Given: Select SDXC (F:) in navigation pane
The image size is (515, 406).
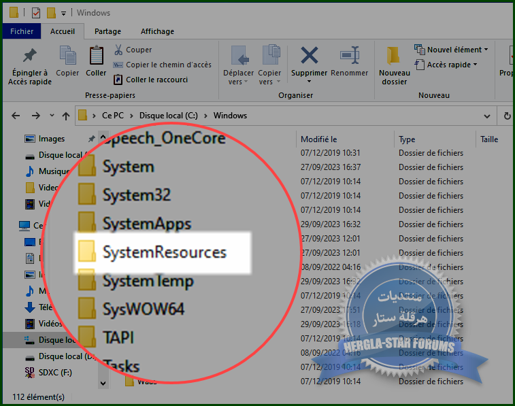Looking at the screenshot, I should pyautogui.click(x=48, y=373).
